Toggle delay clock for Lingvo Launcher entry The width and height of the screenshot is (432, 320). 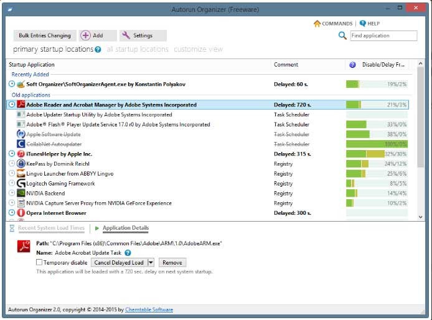12,174
